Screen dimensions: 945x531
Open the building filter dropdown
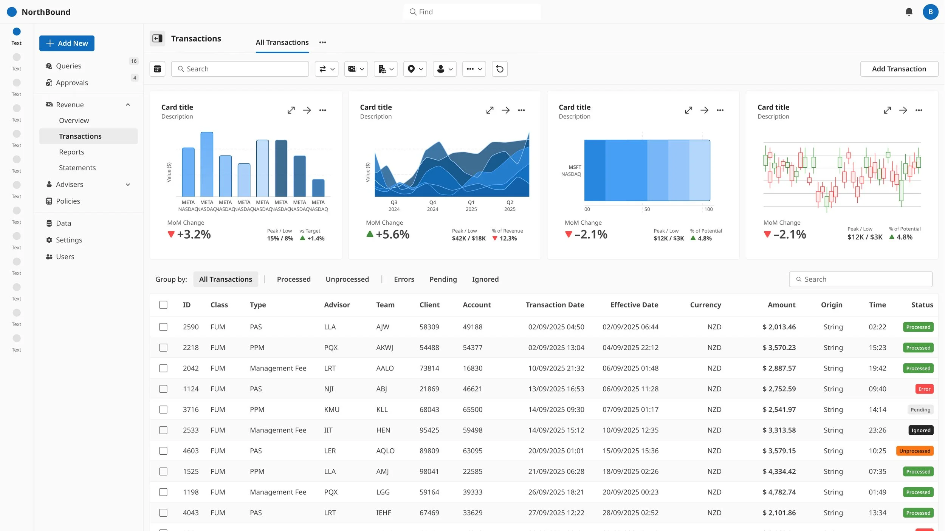coord(386,69)
